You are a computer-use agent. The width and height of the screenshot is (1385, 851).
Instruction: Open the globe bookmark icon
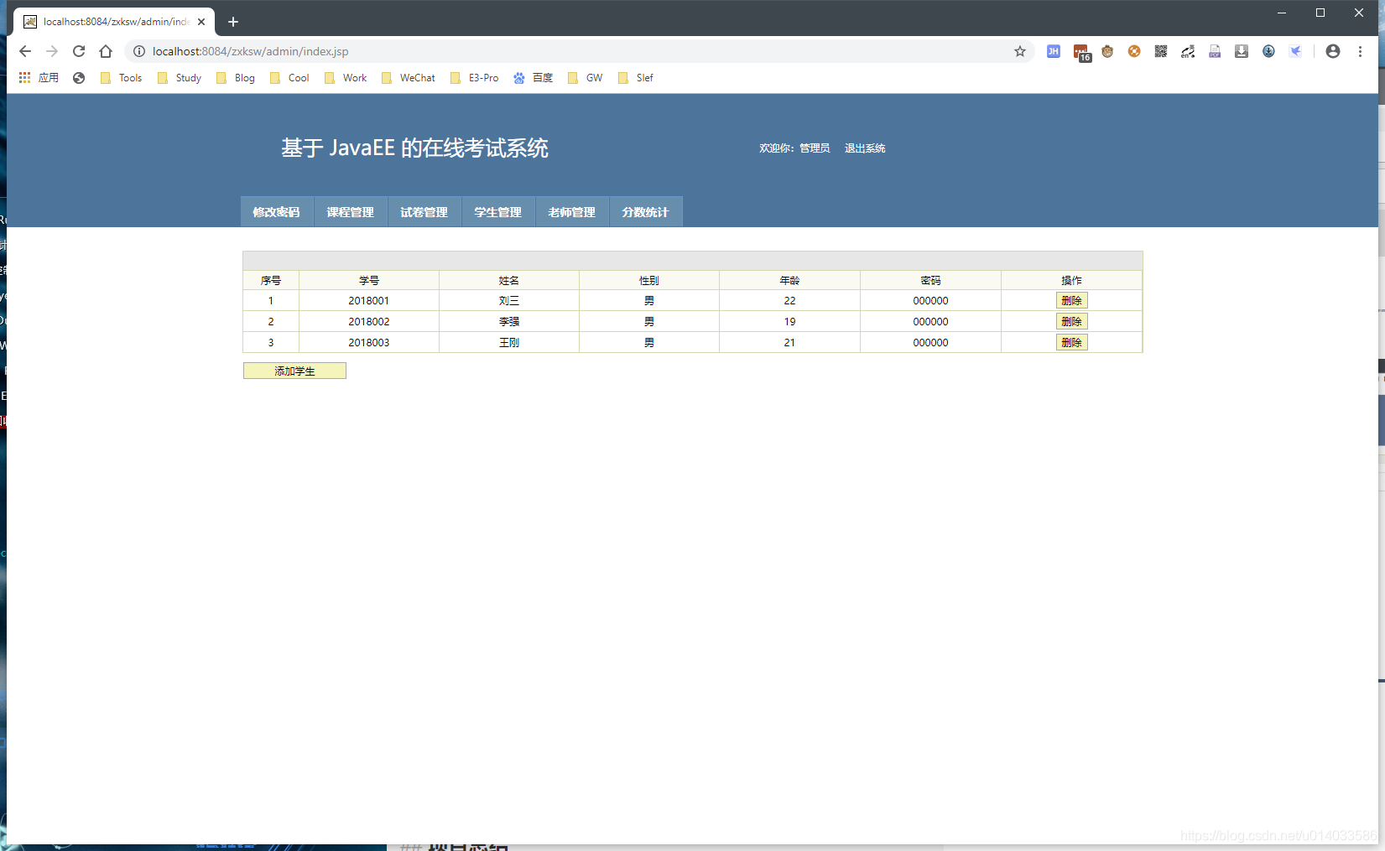coord(79,78)
